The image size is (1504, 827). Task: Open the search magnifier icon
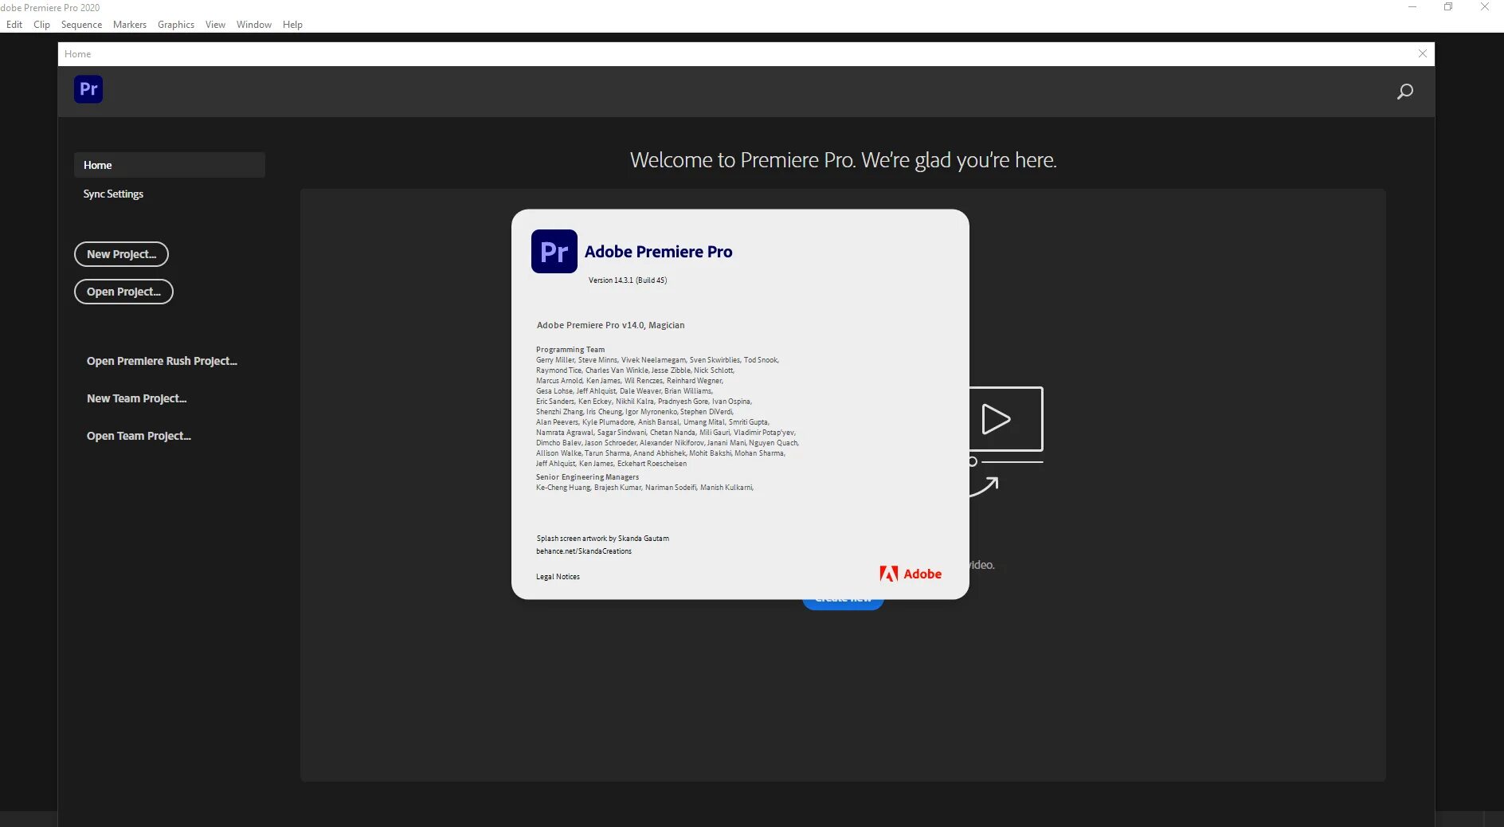pos(1406,91)
